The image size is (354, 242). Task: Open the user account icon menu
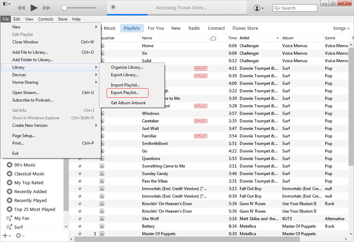tap(259, 8)
